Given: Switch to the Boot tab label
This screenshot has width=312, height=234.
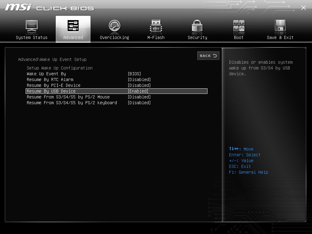Looking at the screenshot, I should point(239,37).
